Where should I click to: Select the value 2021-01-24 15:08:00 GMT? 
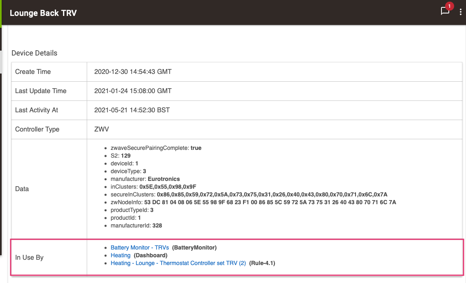click(x=133, y=91)
